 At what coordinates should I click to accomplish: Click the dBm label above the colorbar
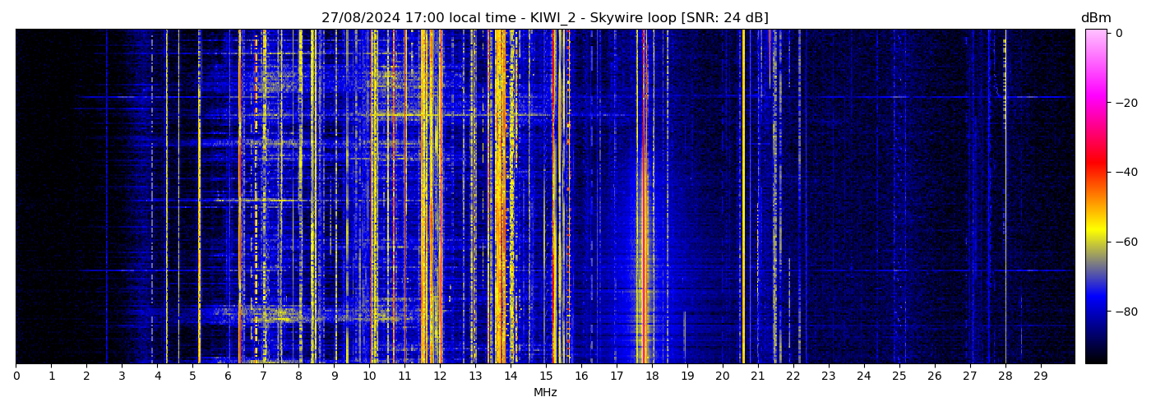coord(1095,18)
